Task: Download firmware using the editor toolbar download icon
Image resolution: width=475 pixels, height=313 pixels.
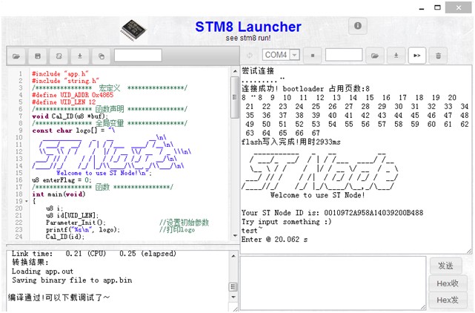Action: (x=80, y=56)
